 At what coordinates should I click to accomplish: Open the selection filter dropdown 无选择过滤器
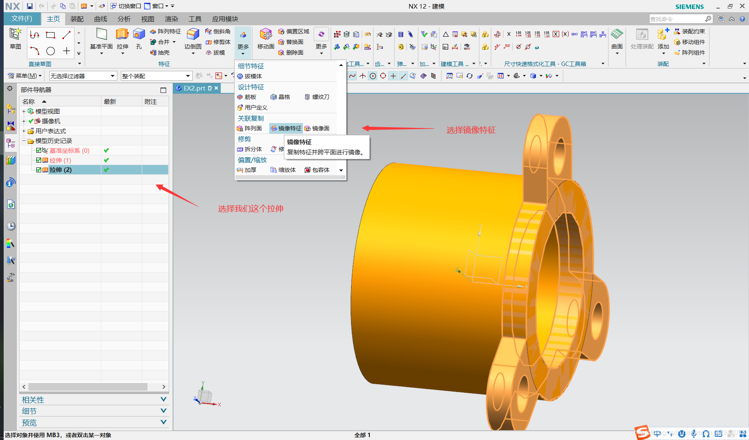83,76
